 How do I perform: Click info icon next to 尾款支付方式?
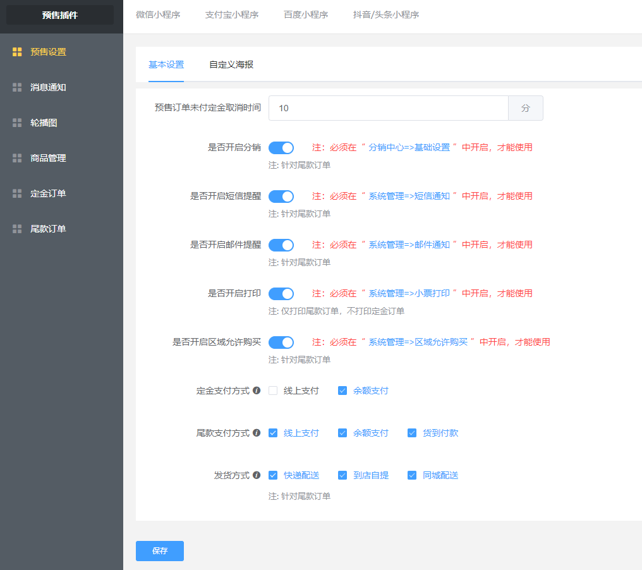[257, 433]
